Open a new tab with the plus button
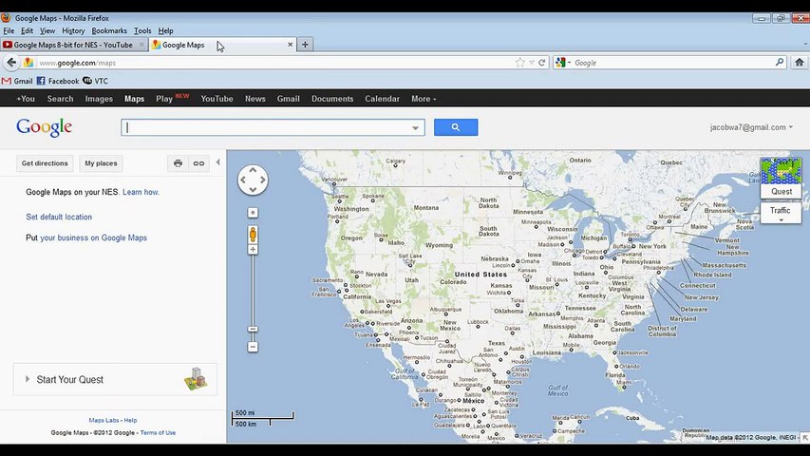The height and width of the screenshot is (456, 810). pyautogui.click(x=306, y=45)
